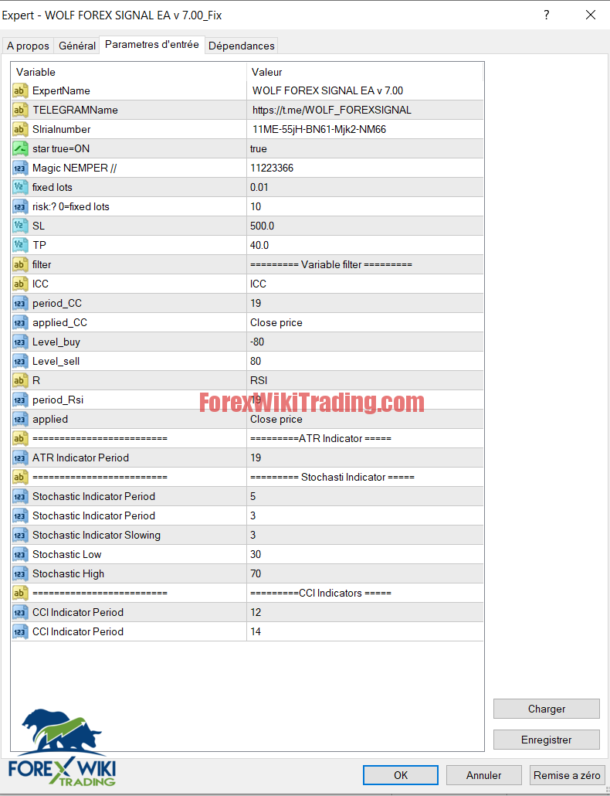Close the Expert dialog window
The height and width of the screenshot is (796, 610).
[x=591, y=15]
